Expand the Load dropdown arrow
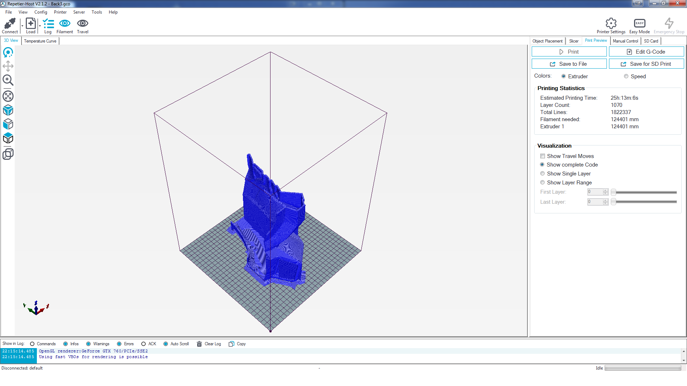This screenshot has height=386, width=687. 40,26
